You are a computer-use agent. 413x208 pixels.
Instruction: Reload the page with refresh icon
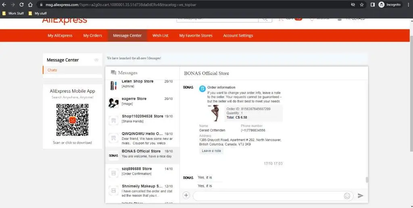pos(22,5)
